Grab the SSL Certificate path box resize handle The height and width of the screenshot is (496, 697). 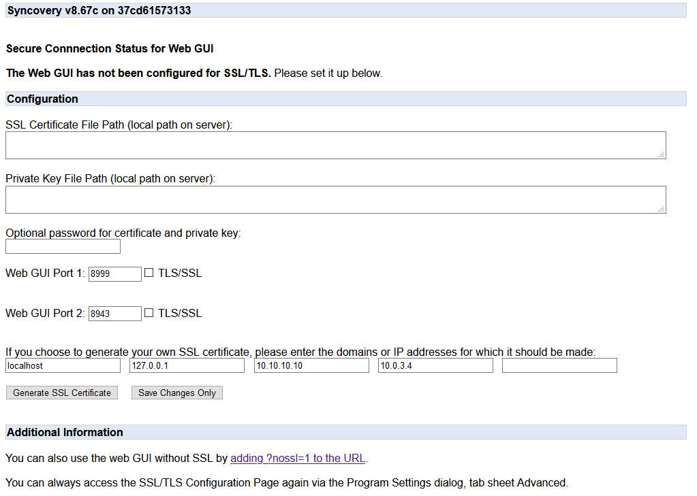tap(661, 155)
